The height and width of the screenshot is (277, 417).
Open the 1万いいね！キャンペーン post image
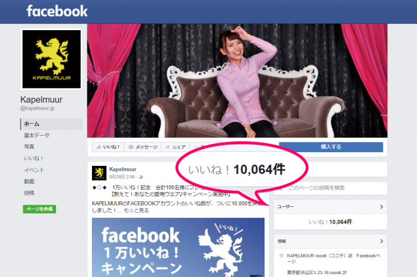pos(178,247)
